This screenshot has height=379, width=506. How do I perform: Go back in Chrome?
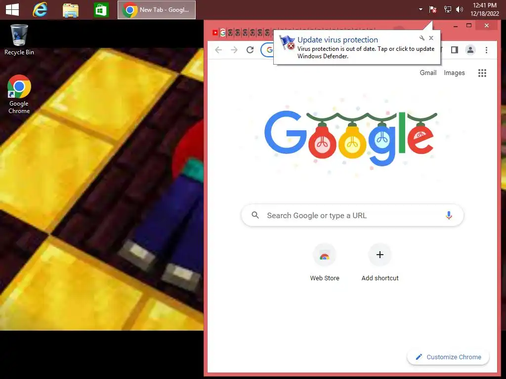click(218, 50)
